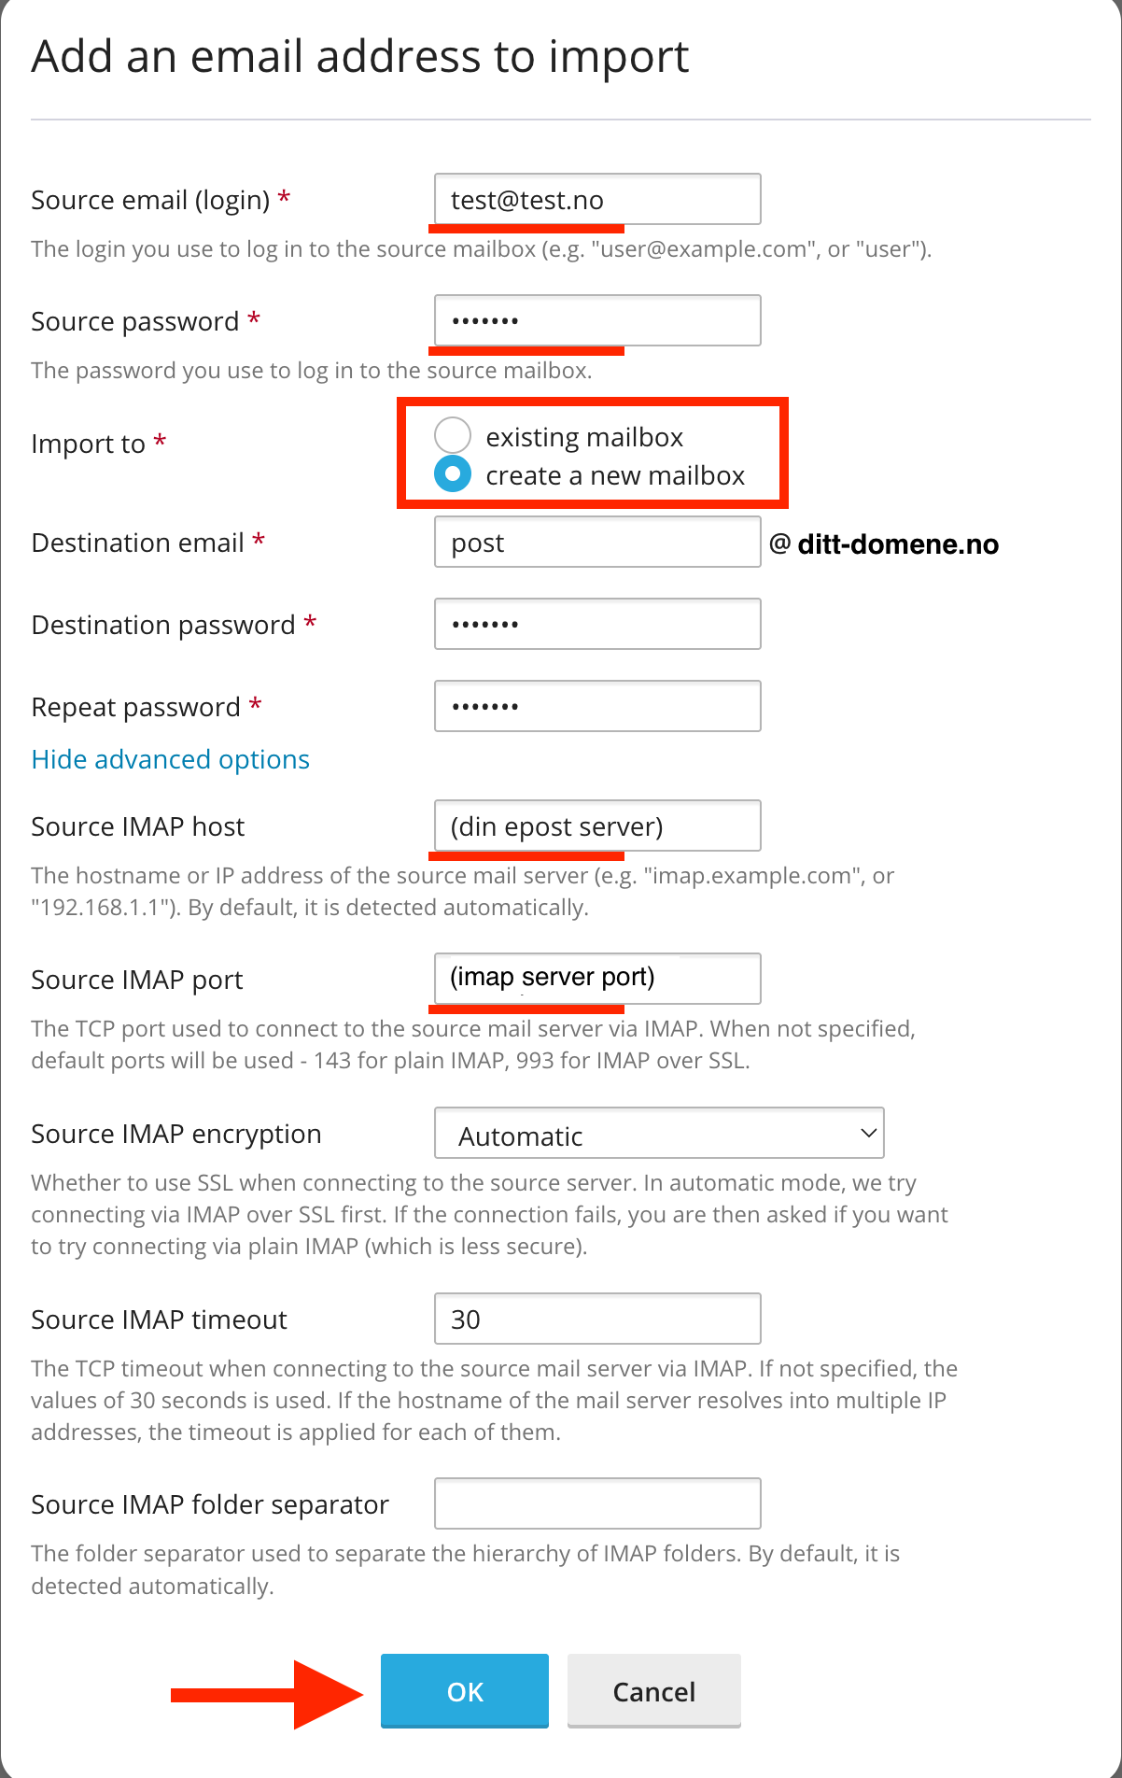Click the Source IMAP folder separator field
This screenshot has height=1778, width=1122.
tap(596, 1503)
